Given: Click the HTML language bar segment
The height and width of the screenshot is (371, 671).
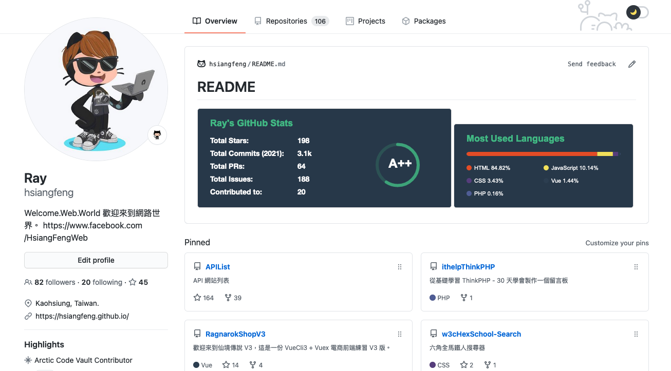Looking at the screenshot, I should click(532, 154).
